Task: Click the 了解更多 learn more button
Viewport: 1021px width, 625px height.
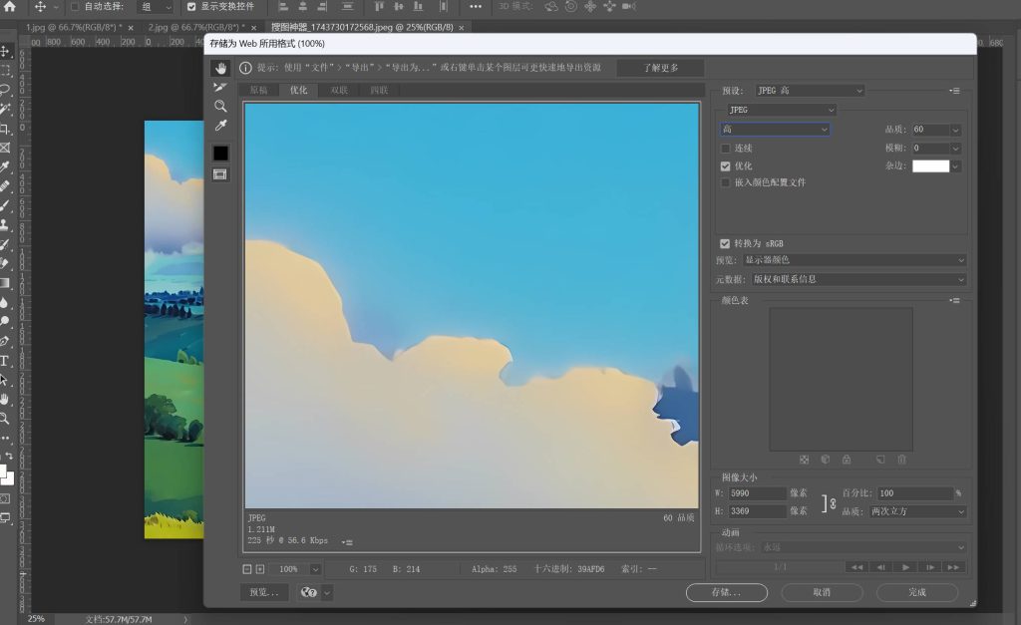Action: tap(660, 68)
